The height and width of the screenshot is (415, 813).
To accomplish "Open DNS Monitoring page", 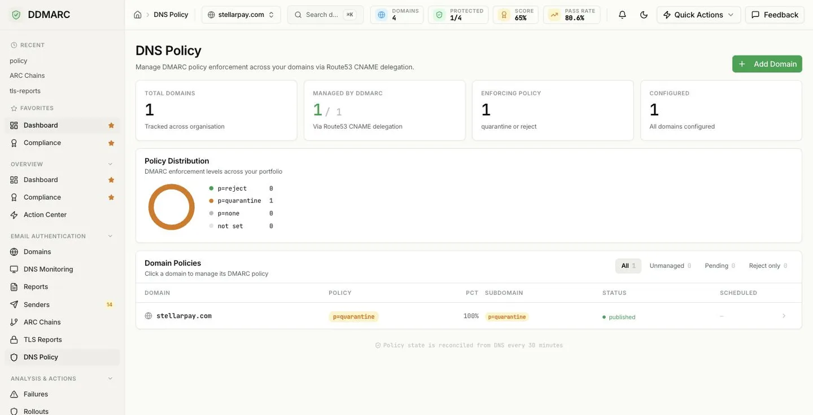I will coord(62,270).
